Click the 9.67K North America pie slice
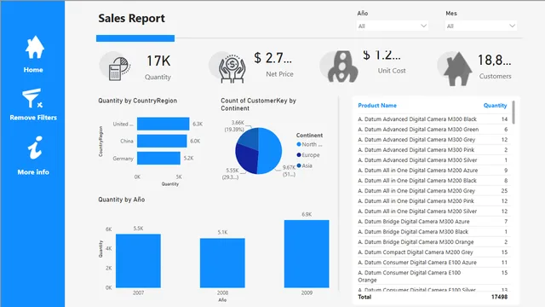Image resolution: width=545 pixels, height=307 pixels. point(271,150)
